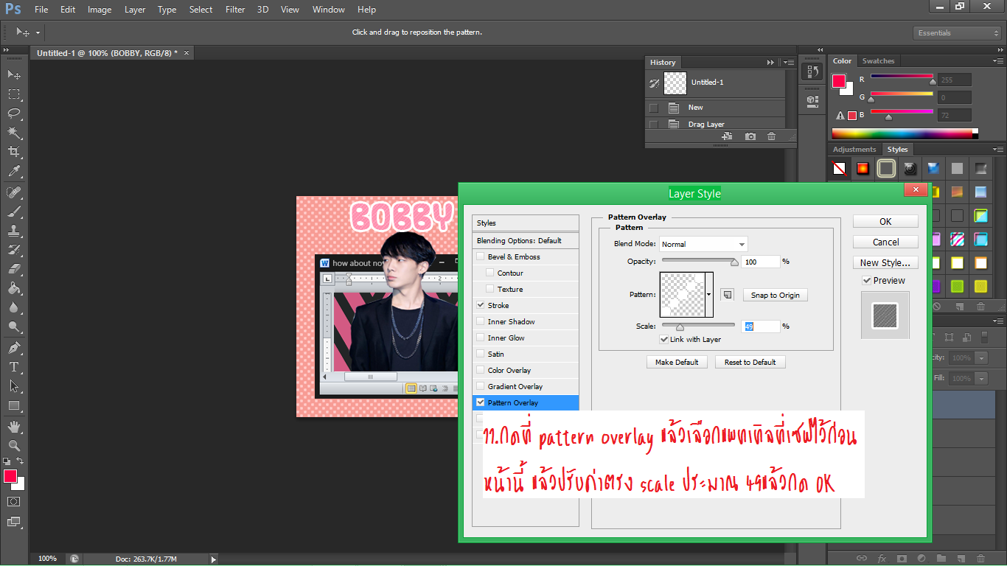Select the Healing Brush tool
The image size is (1007, 566).
(14, 192)
